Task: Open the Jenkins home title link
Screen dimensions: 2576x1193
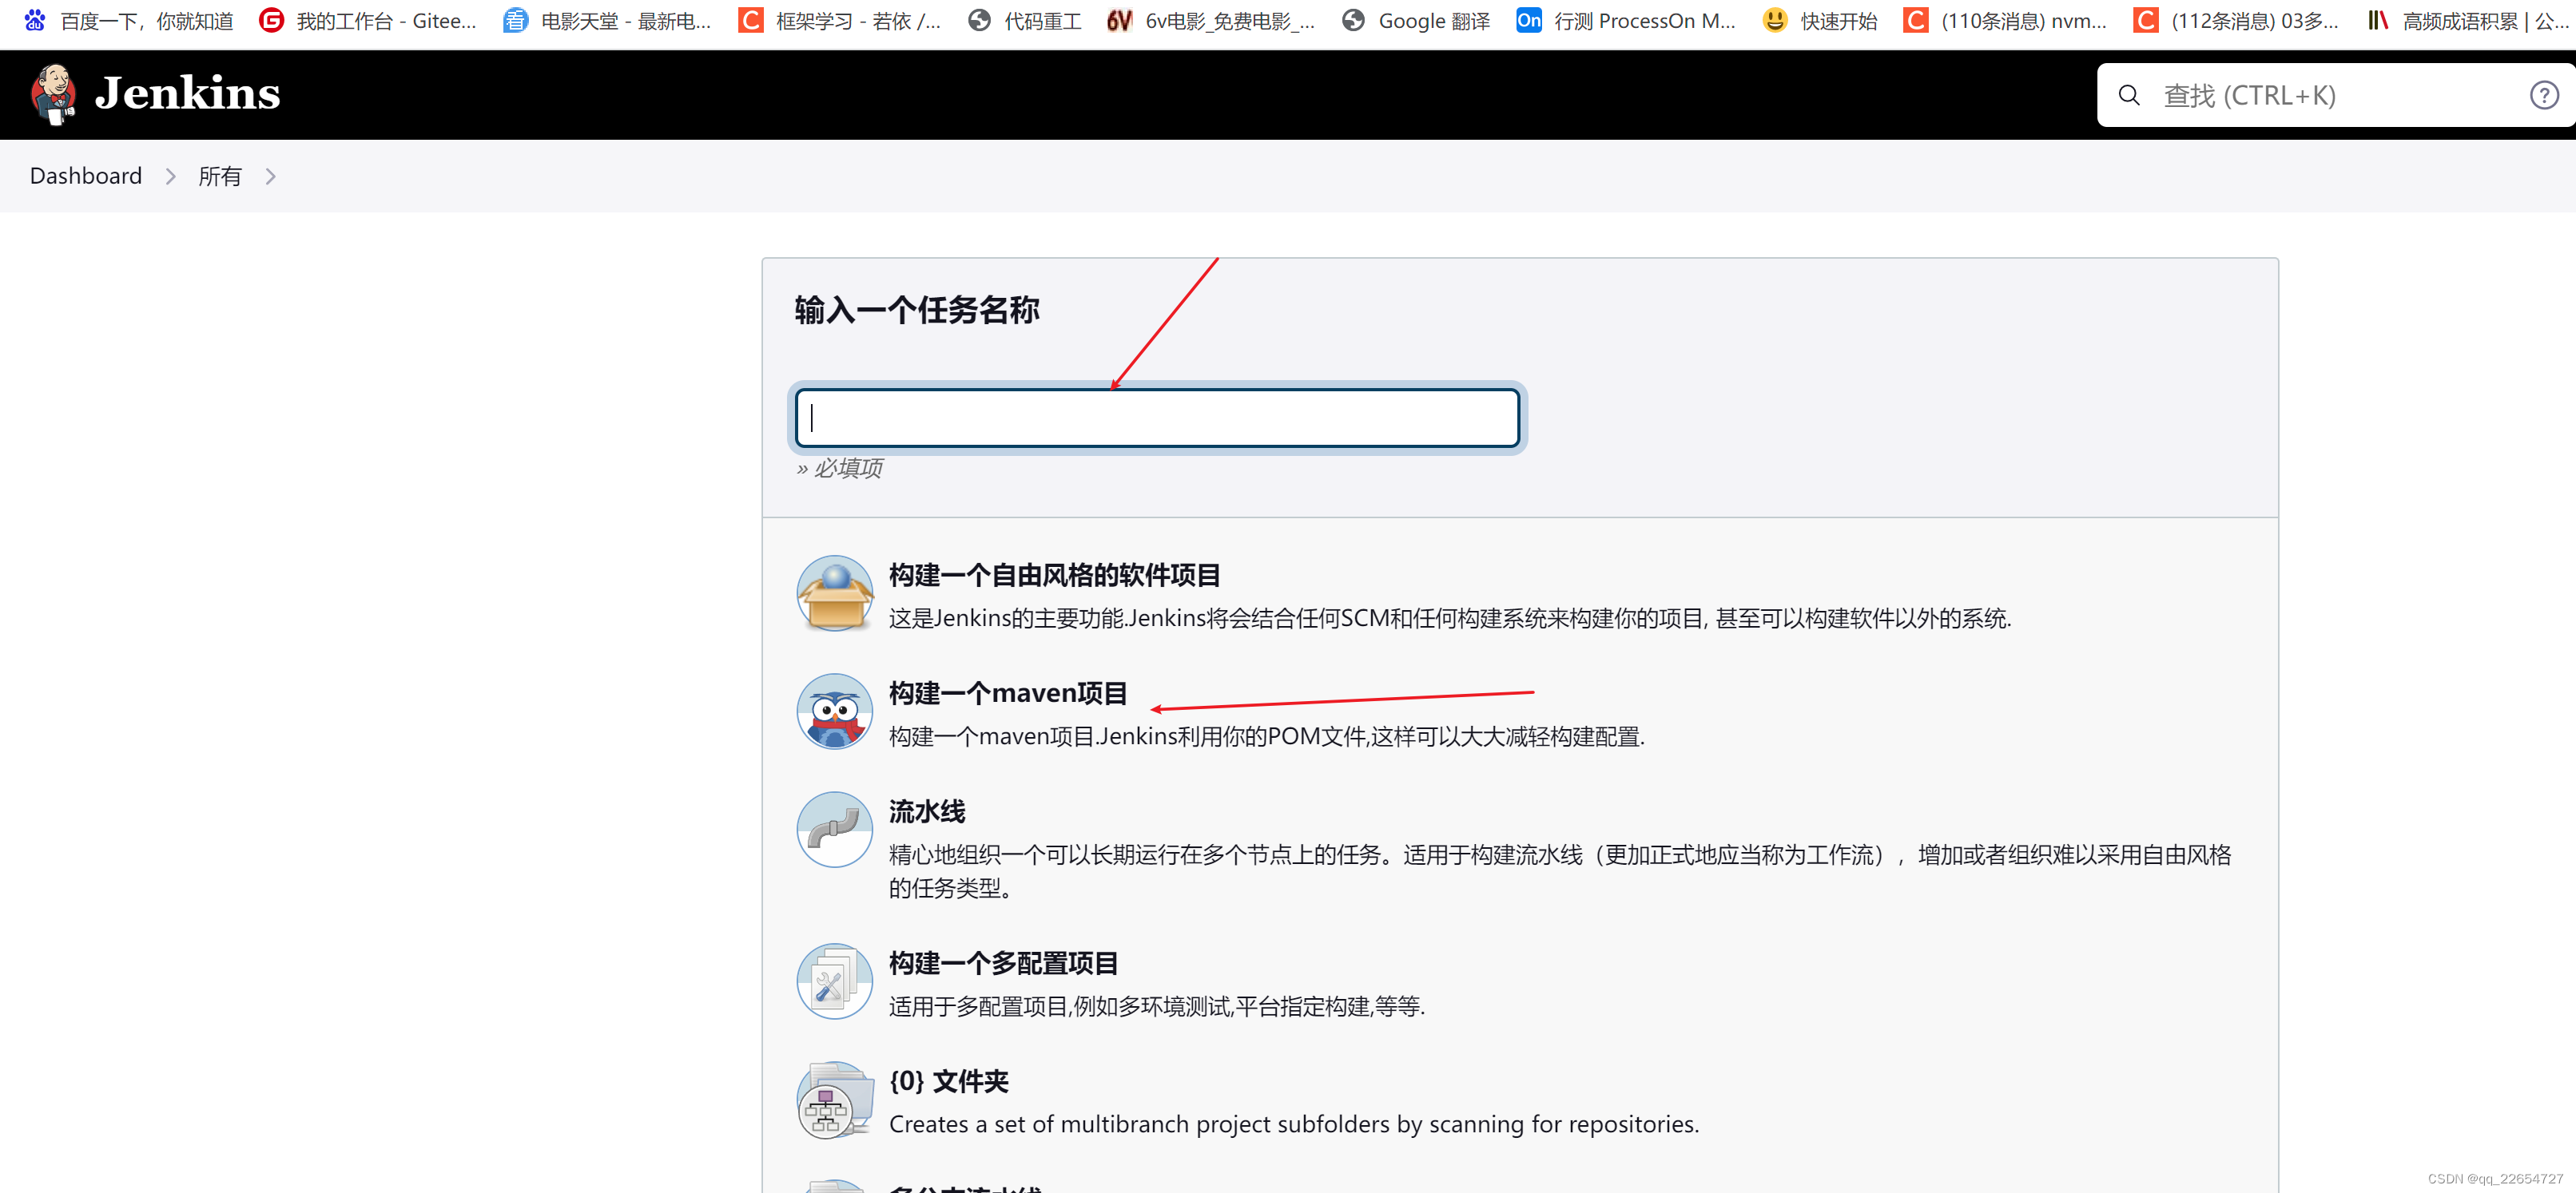Action: (187, 94)
